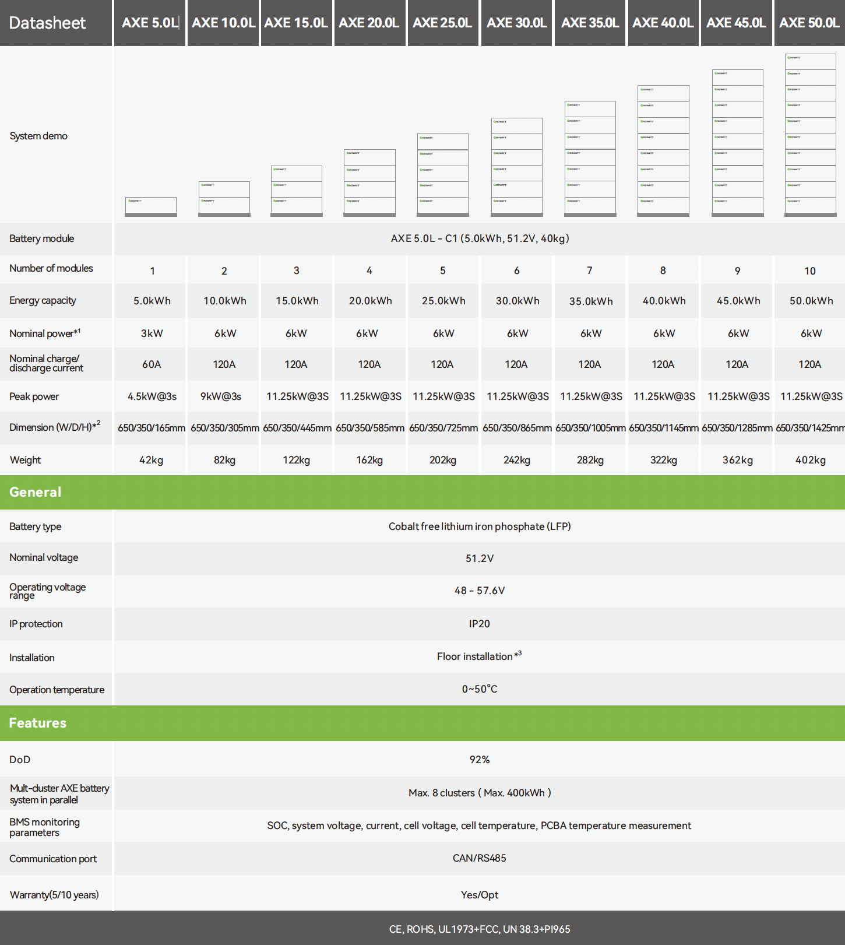845x945 pixels.
Task: Click the 35.0kWh energy capacity cell
Action: click(591, 301)
